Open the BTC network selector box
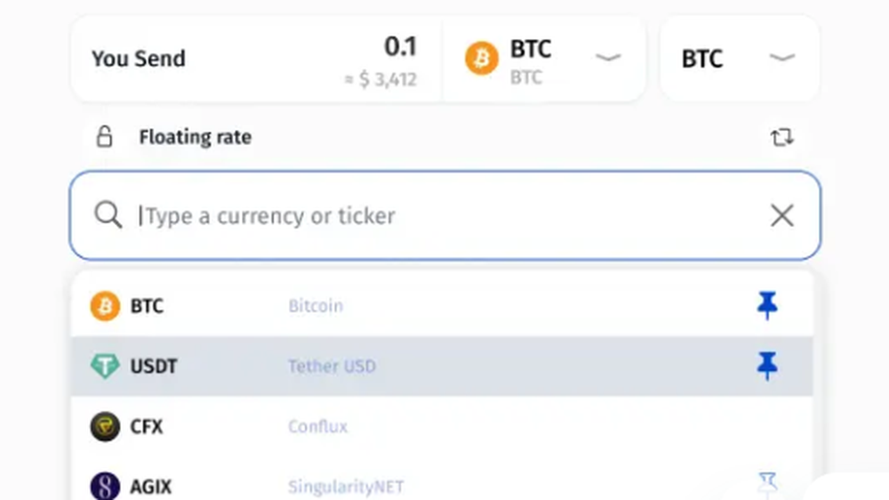The width and height of the screenshot is (889, 500). pos(740,59)
